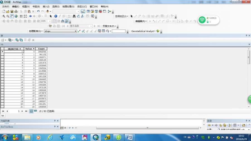Click the fixed zoom in arrows icon
251x141 pixels.
(x=21, y=16)
